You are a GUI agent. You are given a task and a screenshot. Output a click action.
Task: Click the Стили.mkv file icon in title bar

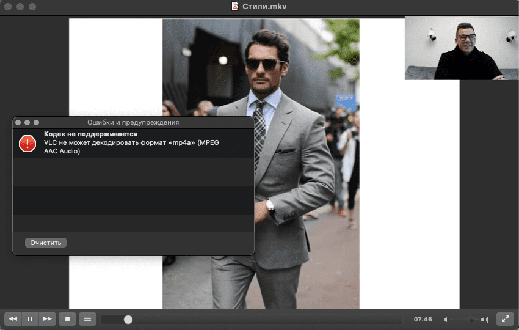coord(235,6)
